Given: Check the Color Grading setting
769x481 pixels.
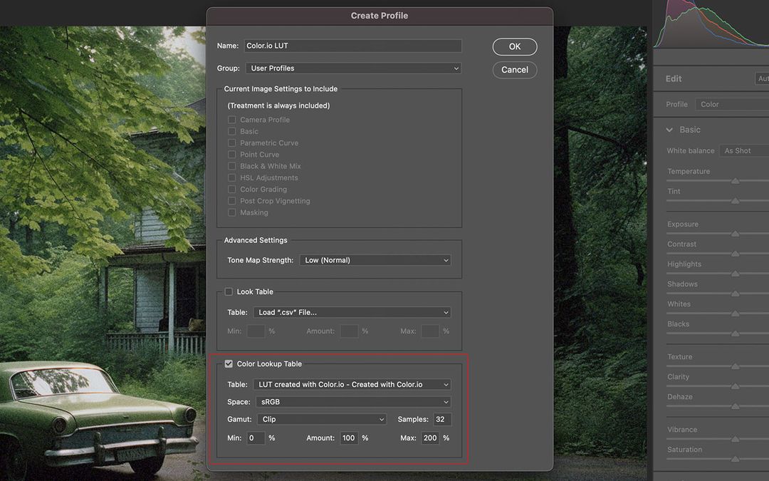Looking at the screenshot, I should click(231, 189).
